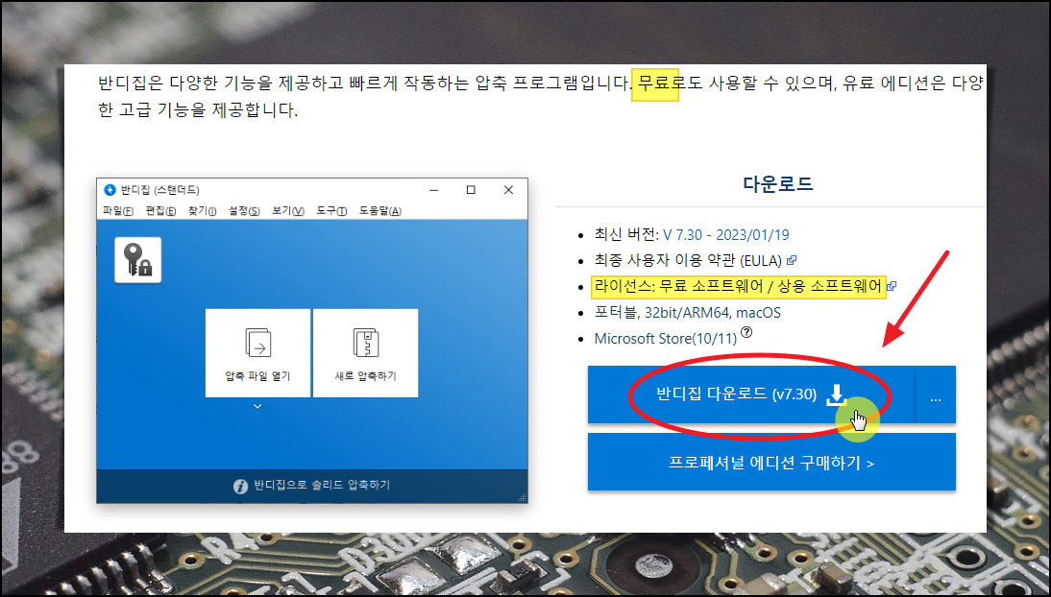The image size is (1051, 597).
Task: Open the 도움말(A) menu in the Bandizip window
Action: (380, 211)
